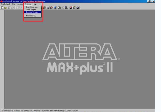
Task: Click the toolbar icon with black figures
Action: (66, 8)
